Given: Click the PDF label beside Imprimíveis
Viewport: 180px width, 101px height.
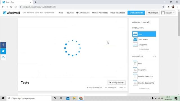Looking at the screenshot, I should click(x=154, y=56).
